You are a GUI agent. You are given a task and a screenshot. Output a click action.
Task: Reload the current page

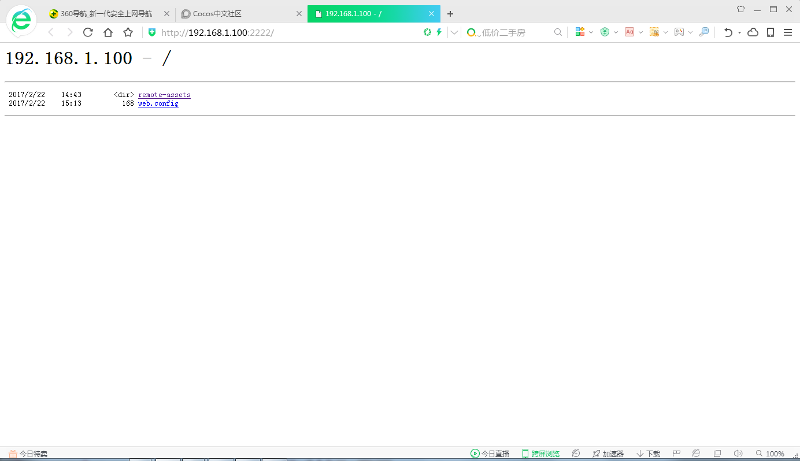88,32
